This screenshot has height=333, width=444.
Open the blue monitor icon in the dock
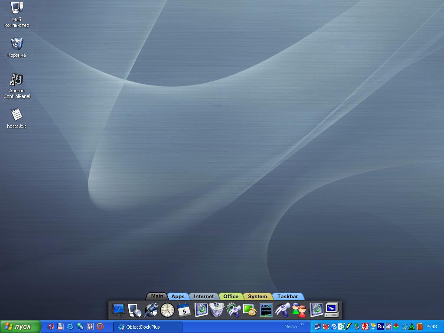[x=118, y=310]
